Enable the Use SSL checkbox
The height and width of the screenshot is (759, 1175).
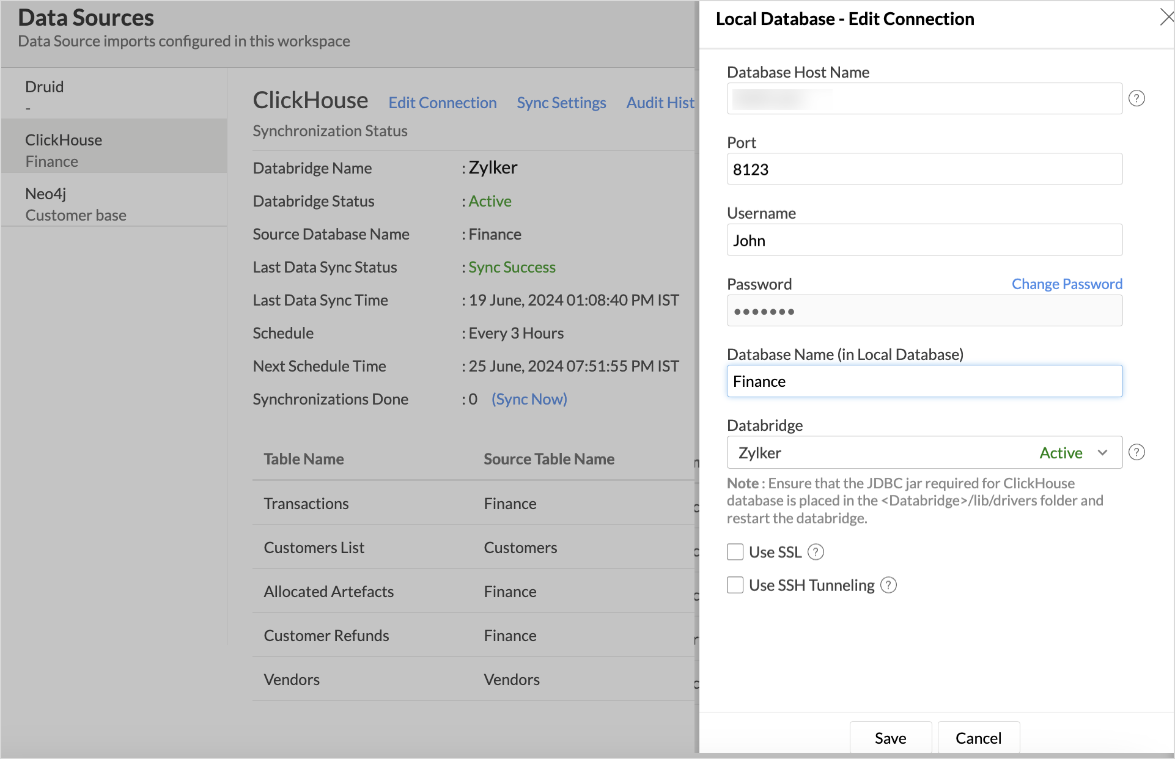pos(735,552)
